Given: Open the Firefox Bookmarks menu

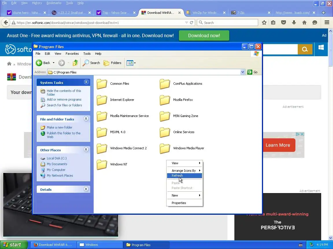Looking at the screenshot, I should click(x=54, y=3).
